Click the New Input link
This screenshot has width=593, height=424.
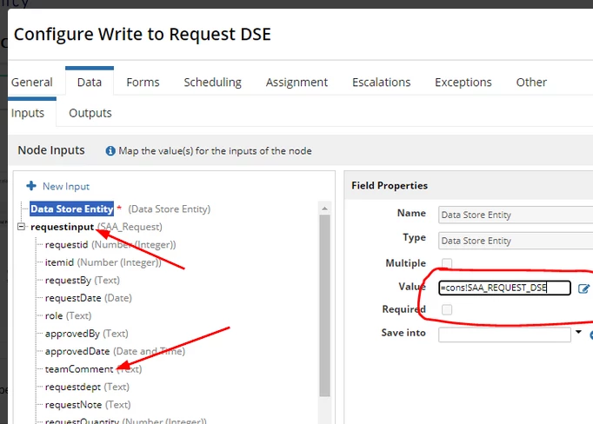click(66, 186)
